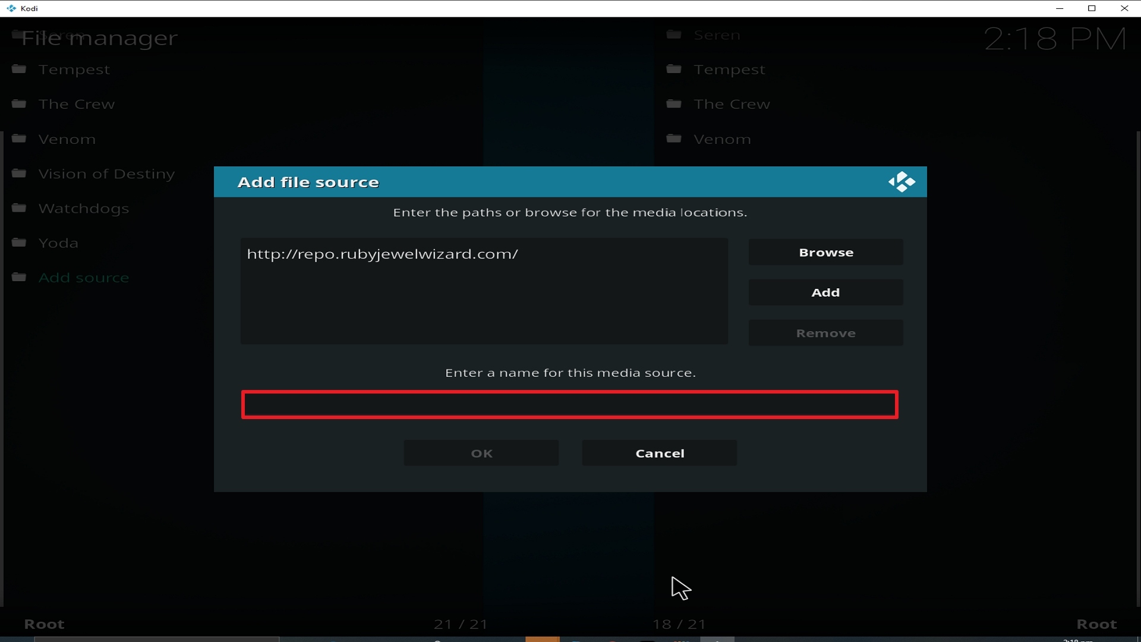
Task: Click the 21 / 21 item counter
Action: [461, 624]
